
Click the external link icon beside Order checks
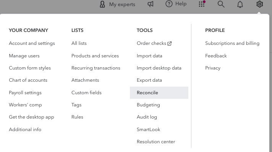[170, 43]
